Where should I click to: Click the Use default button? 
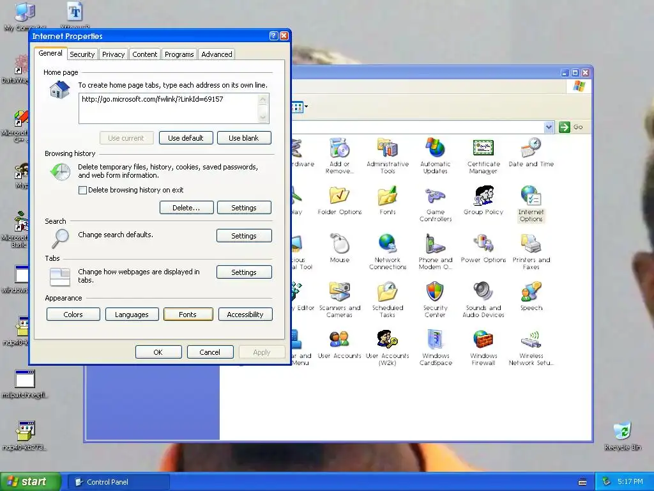click(x=186, y=138)
